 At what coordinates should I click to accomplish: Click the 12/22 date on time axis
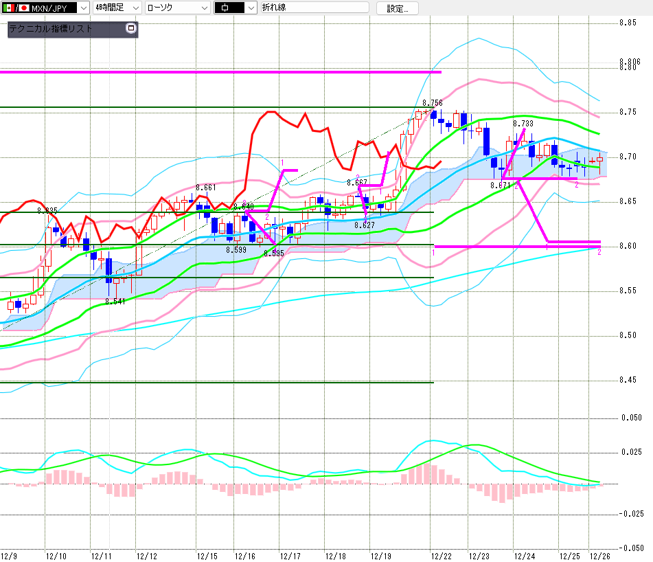[442, 555]
